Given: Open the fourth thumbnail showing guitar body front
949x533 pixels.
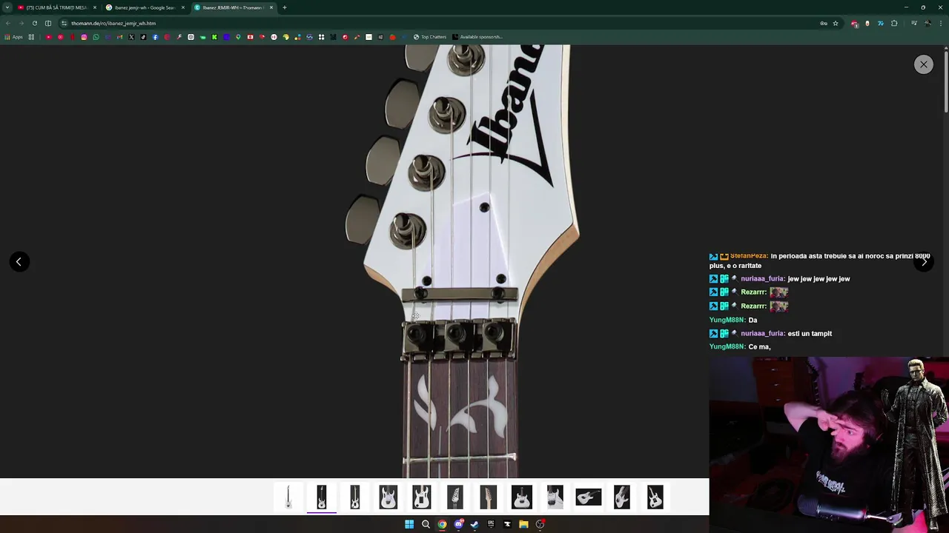Looking at the screenshot, I should pos(388,497).
